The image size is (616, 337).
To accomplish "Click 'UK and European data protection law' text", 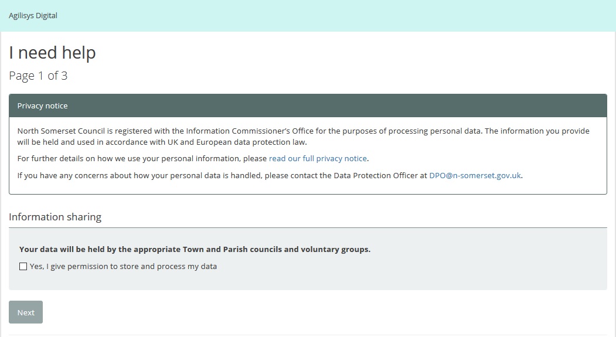I will click(x=234, y=142).
